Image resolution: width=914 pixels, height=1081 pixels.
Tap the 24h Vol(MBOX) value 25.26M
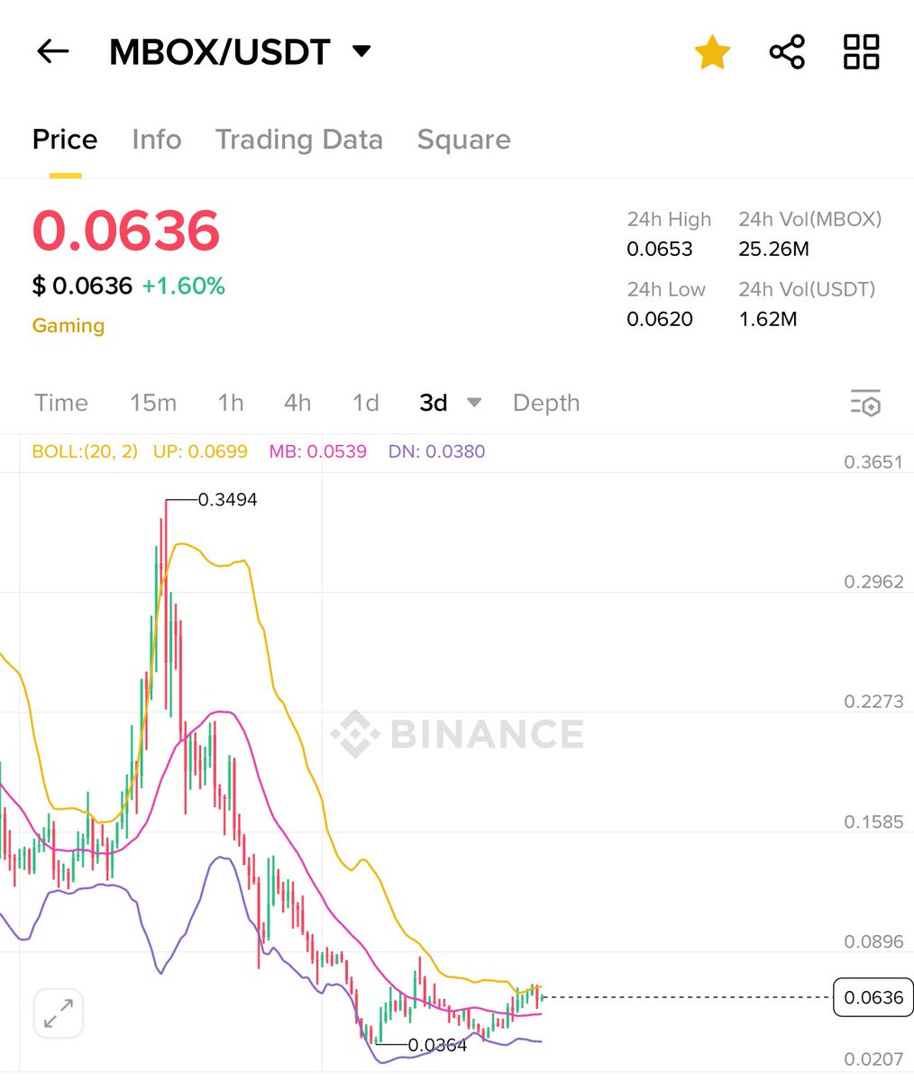(774, 249)
